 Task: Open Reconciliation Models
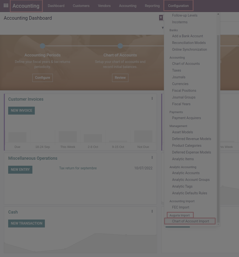coord(189,43)
